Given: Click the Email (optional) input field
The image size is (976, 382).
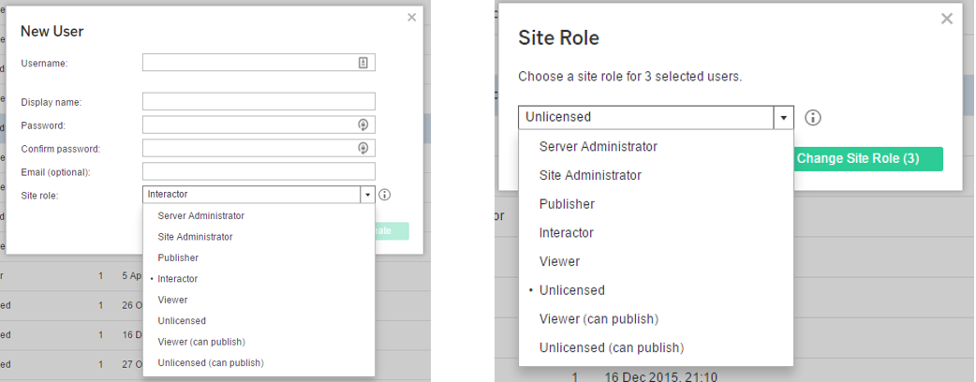Looking at the screenshot, I should coord(259,171).
